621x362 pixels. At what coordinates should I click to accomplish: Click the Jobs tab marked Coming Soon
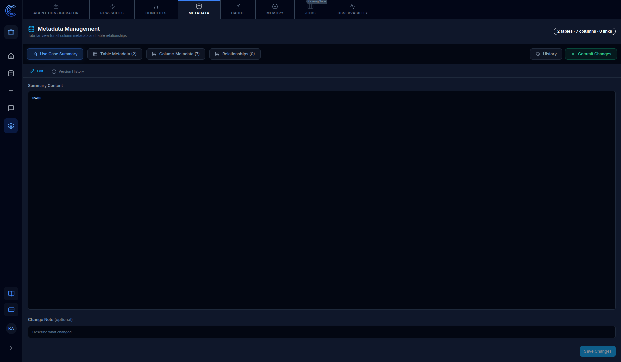(x=310, y=10)
